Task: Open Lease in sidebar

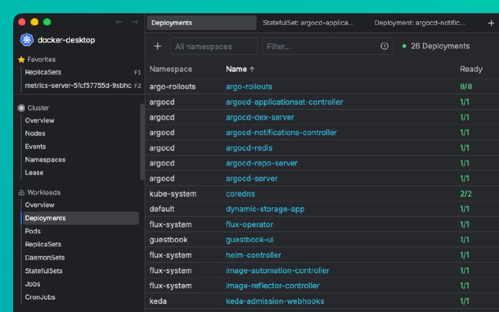Action: (x=34, y=173)
